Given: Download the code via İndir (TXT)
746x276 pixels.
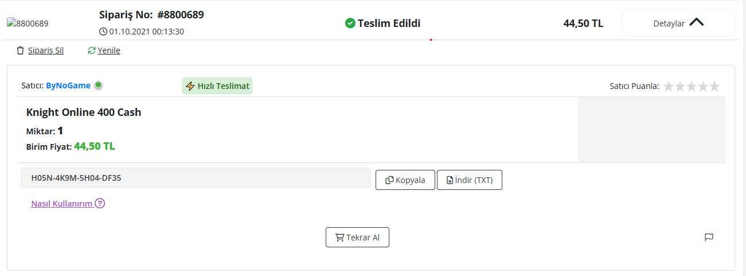Looking at the screenshot, I should point(470,180).
